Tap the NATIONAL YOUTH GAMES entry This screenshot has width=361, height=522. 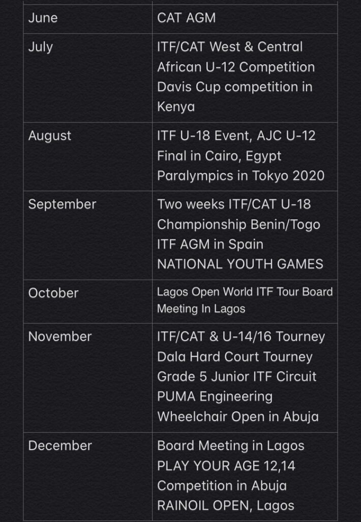pos(240,265)
